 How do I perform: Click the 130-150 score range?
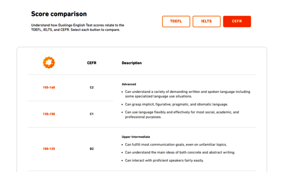point(49,114)
